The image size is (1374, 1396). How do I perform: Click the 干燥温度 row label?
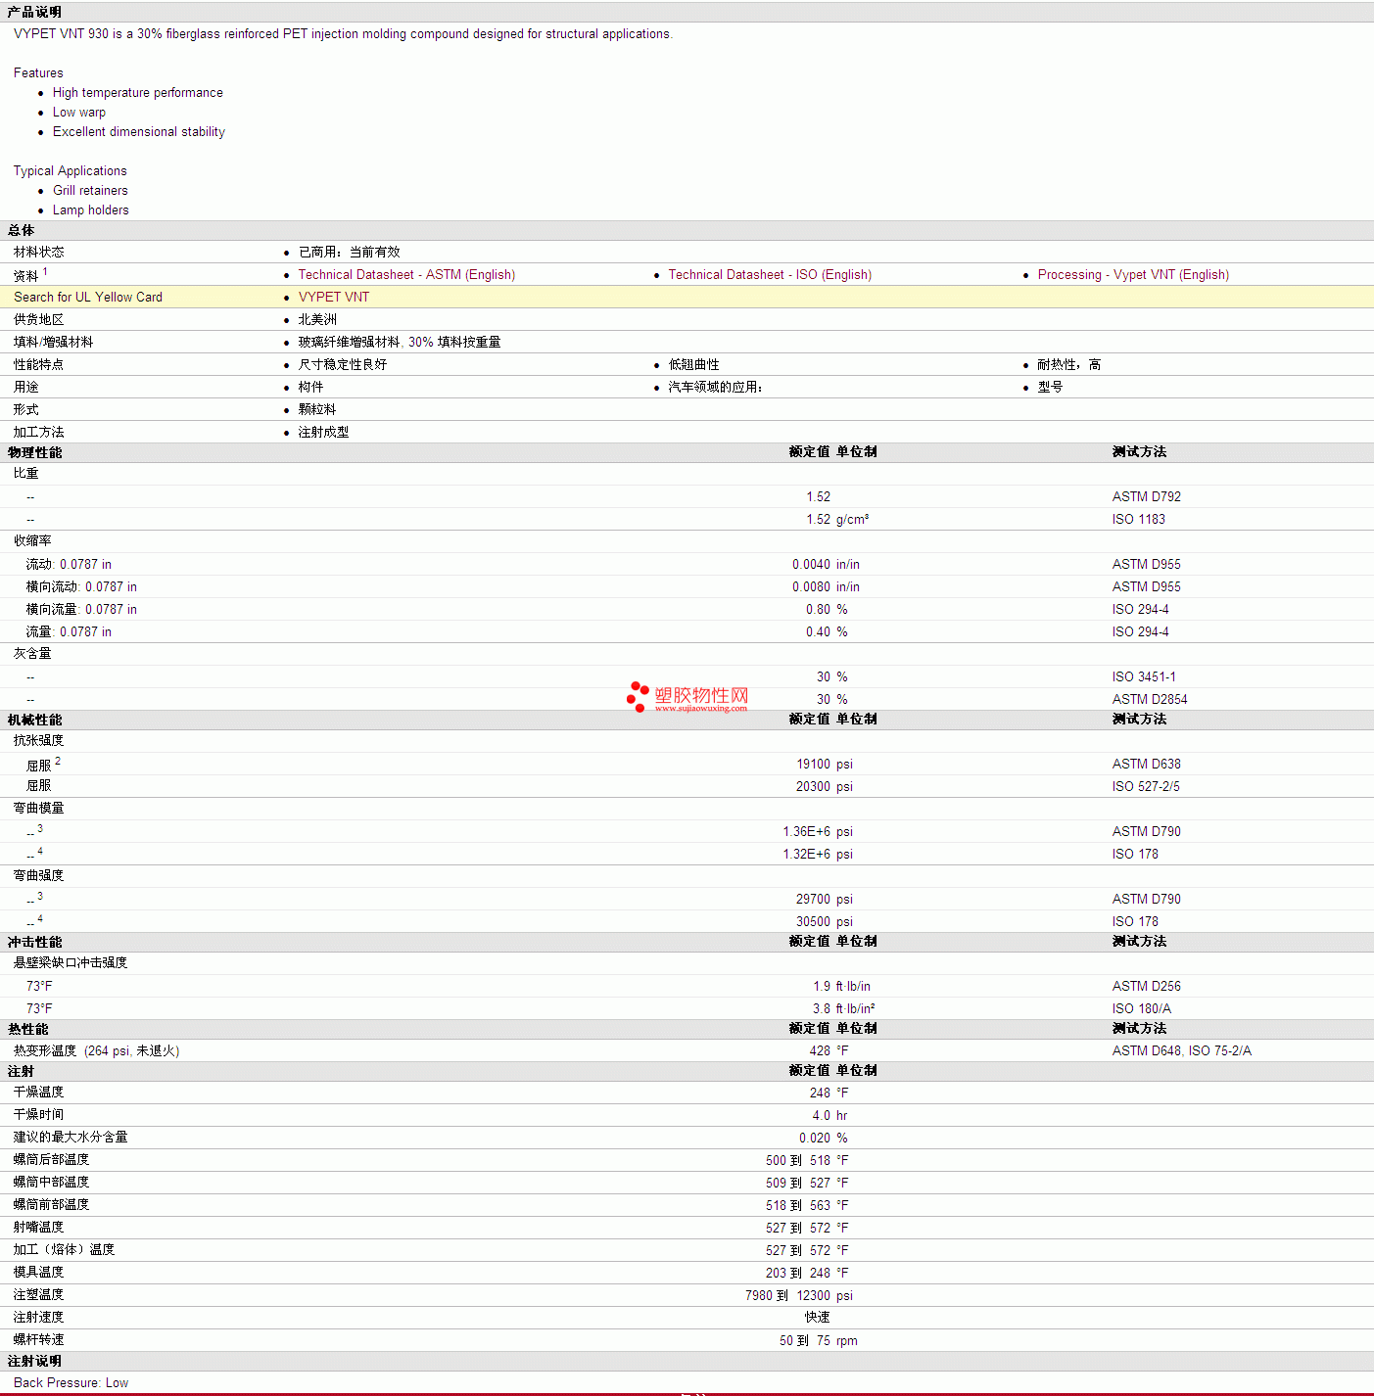pos(39,1093)
